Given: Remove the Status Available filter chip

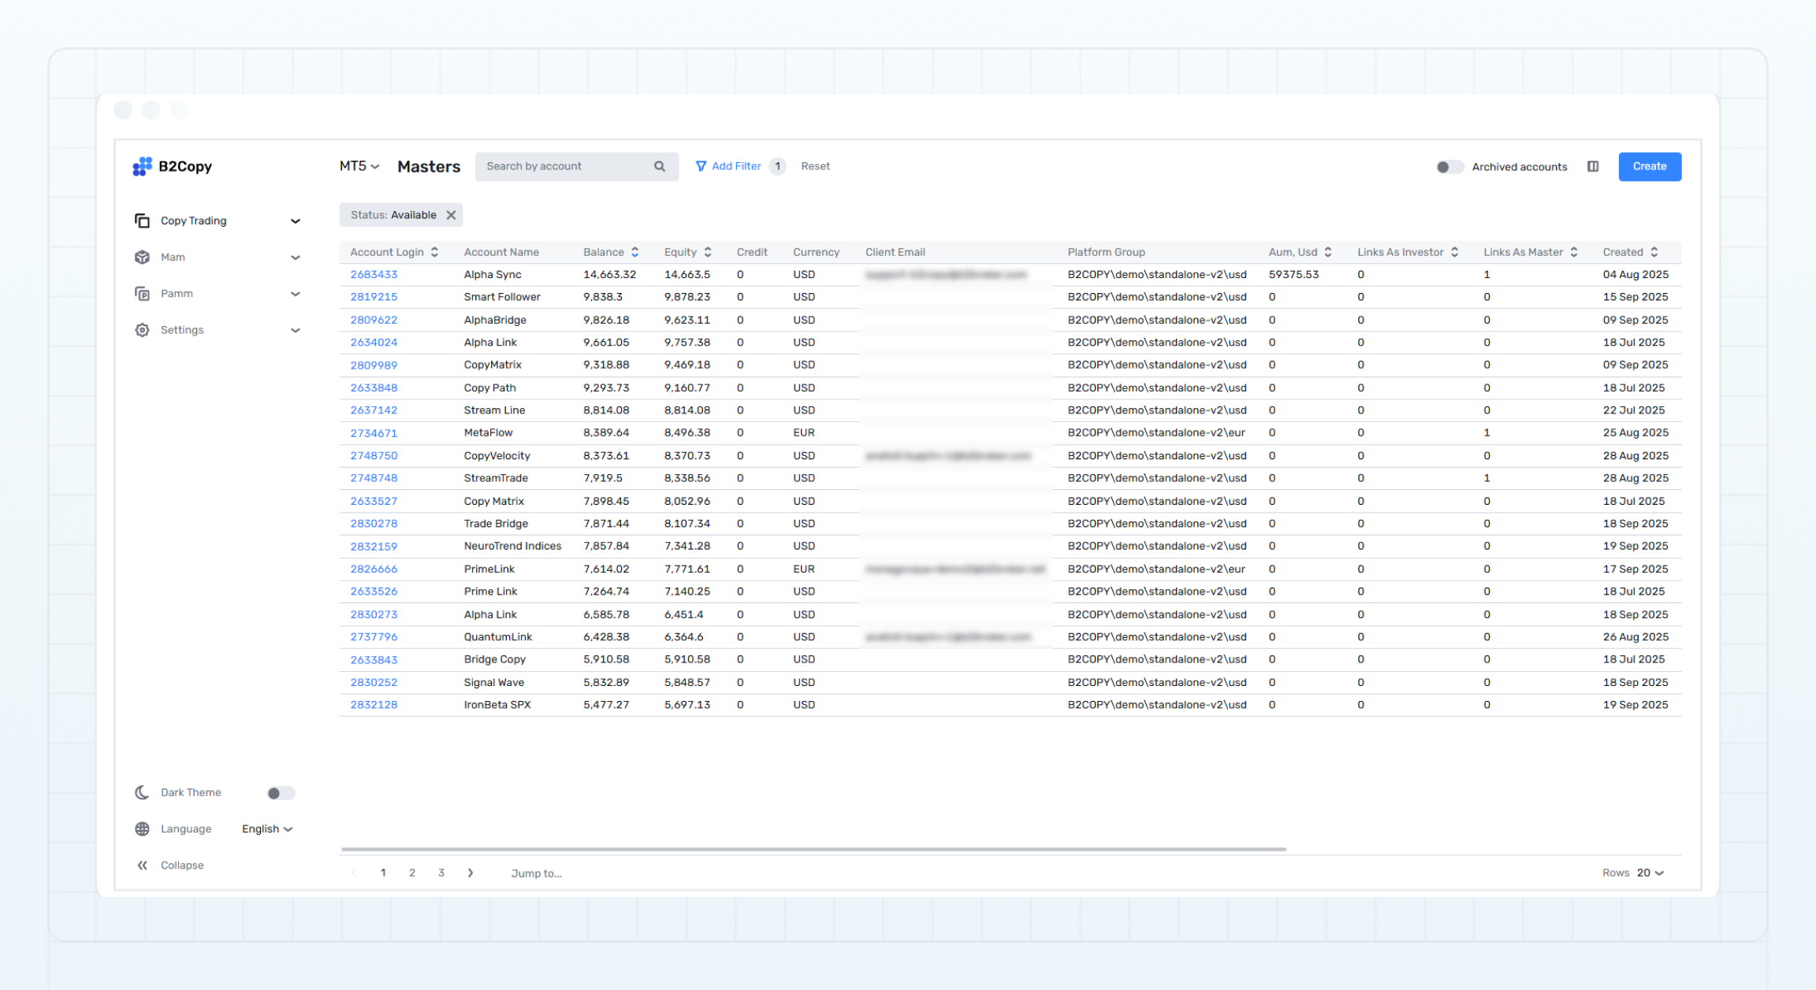Looking at the screenshot, I should pyautogui.click(x=451, y=214).
